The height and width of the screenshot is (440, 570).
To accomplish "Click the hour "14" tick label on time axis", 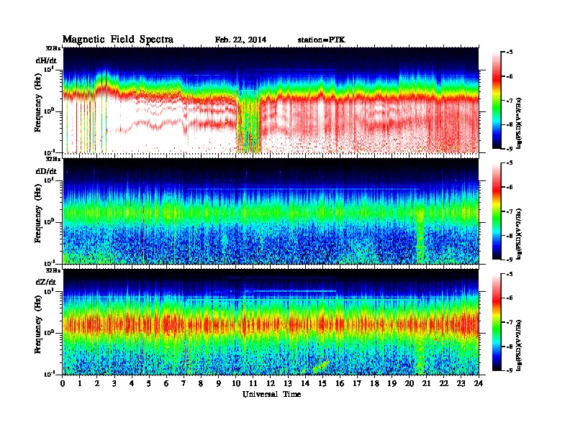I will point(305,384).
